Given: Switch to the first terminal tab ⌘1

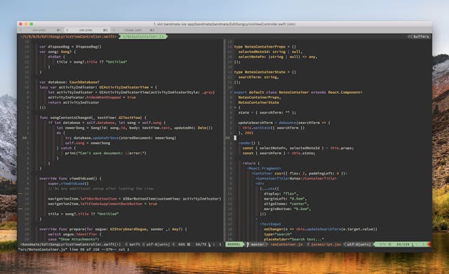Looking at the screenshot, I should 41,30.
